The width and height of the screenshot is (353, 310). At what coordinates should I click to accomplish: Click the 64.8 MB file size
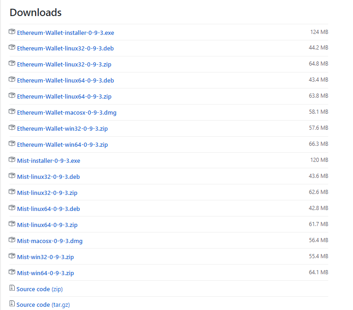tap(319, 64)
